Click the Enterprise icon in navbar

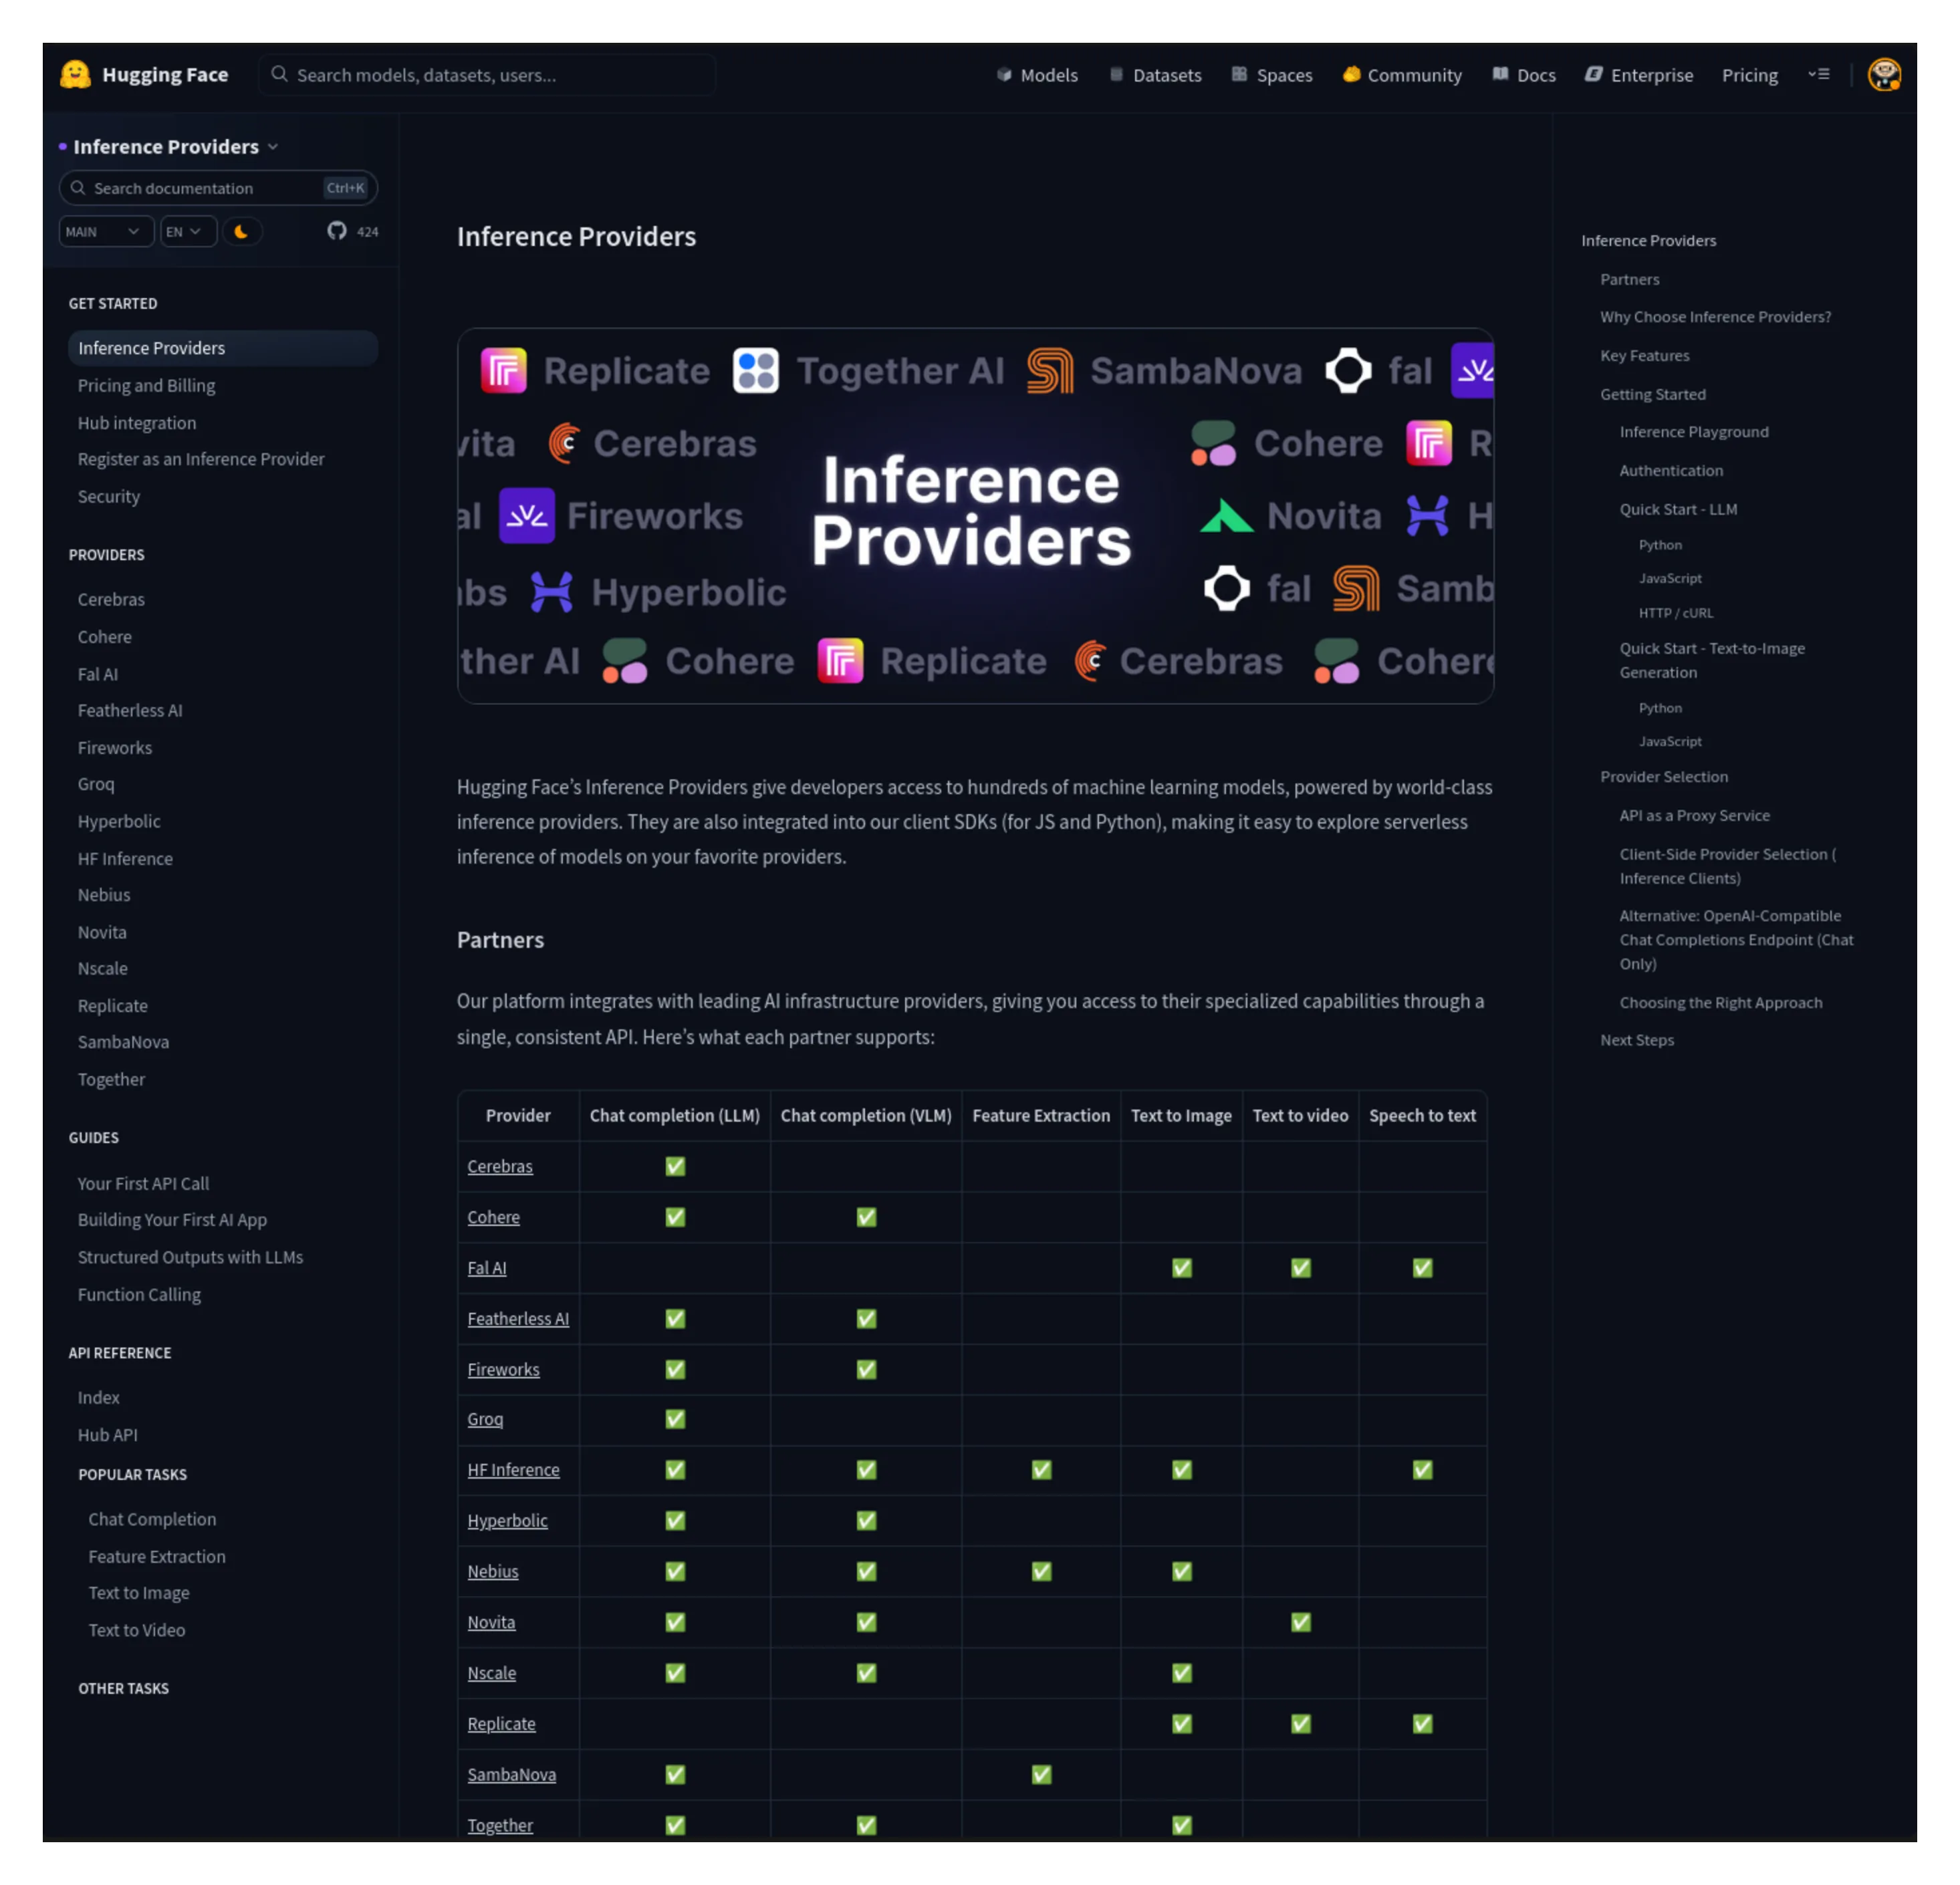(1593, 75)
